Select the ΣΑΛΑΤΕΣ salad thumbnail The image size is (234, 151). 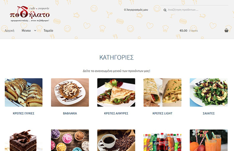209,92
